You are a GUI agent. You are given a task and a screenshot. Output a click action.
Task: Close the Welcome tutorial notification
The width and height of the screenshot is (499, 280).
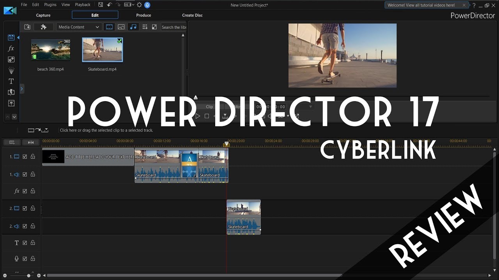(x=464, y=5)
